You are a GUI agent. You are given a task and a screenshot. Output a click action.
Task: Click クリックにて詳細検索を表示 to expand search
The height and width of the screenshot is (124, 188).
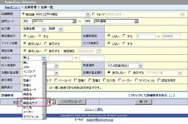tap(151, 95)
